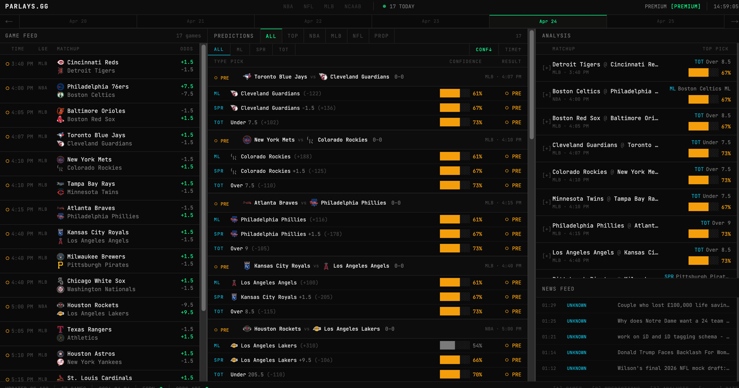Select the Apr 23 date tab
Screen dimensions: 739x388
[x=430, y=21]
